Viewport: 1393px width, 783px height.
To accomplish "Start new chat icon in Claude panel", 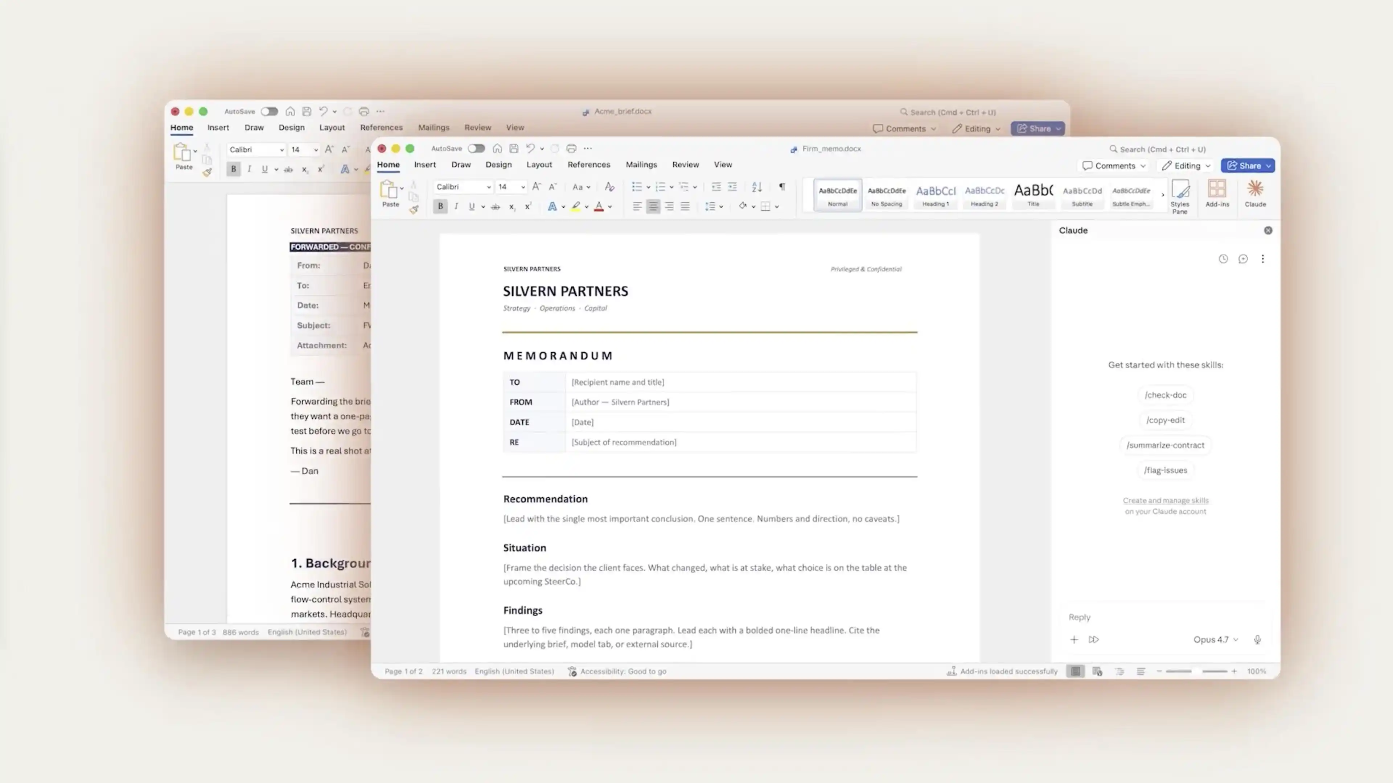I will [1243, 259].
